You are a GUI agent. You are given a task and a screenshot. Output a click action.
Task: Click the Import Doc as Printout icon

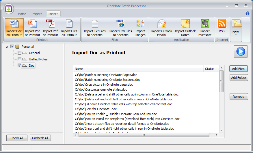(14, 28)
